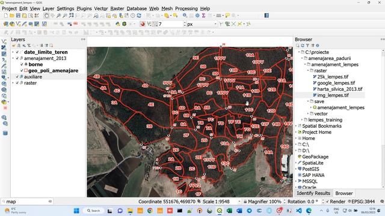Click GeoPackage in the Browser tree
Viewport: 385px width, 216px height.
[315, 157]
